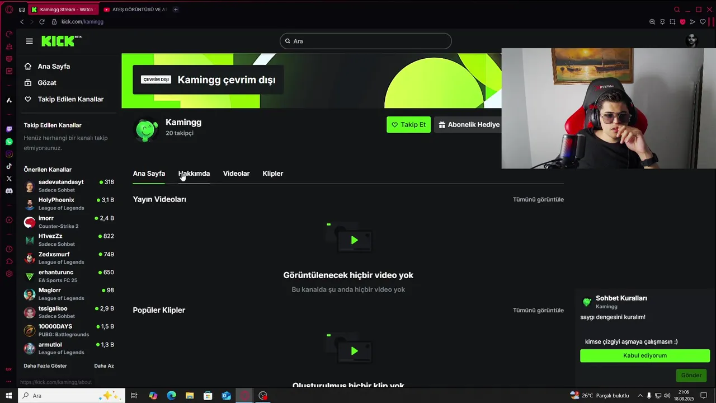Open File Explorer from taskbar

190,396
